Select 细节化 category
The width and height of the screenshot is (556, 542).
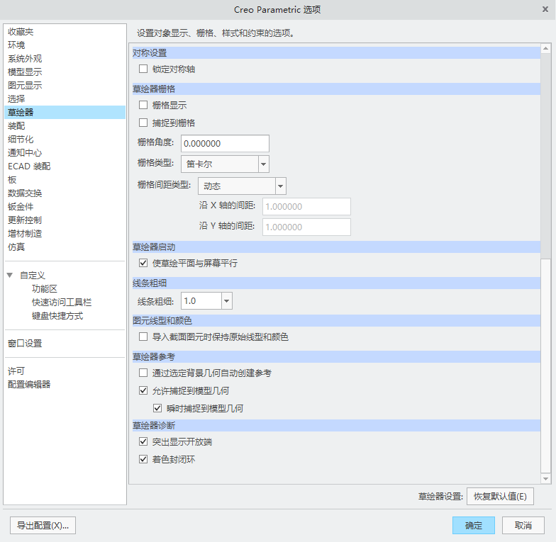(x=65, y=139)
